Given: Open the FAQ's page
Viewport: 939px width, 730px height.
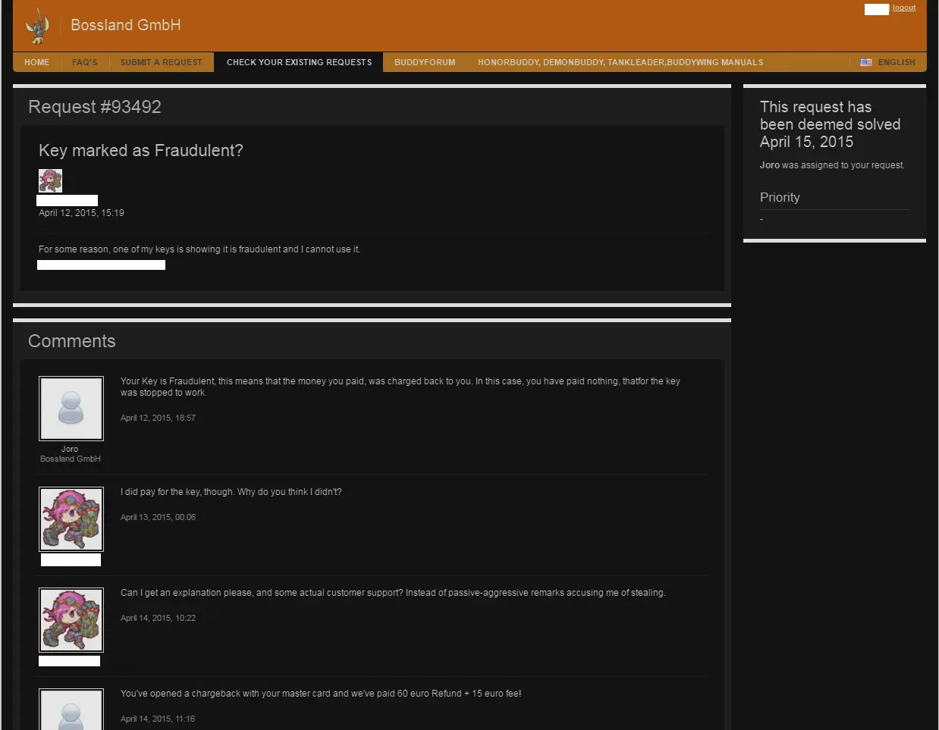Looking at the screenshot, I should click(x=85, y=62).
